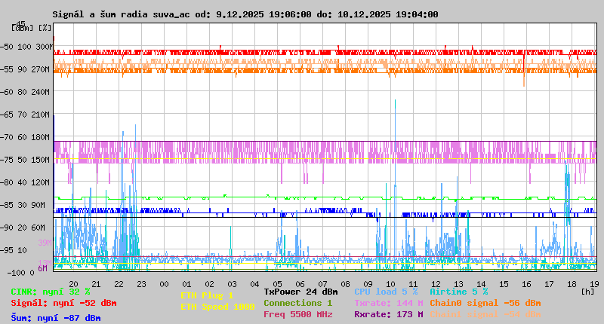Select the 'Chain1 signal -54 dBm' legend entry
Viewport: 604px width, 324px height.
pyautogui.click(x=485, y=314)
